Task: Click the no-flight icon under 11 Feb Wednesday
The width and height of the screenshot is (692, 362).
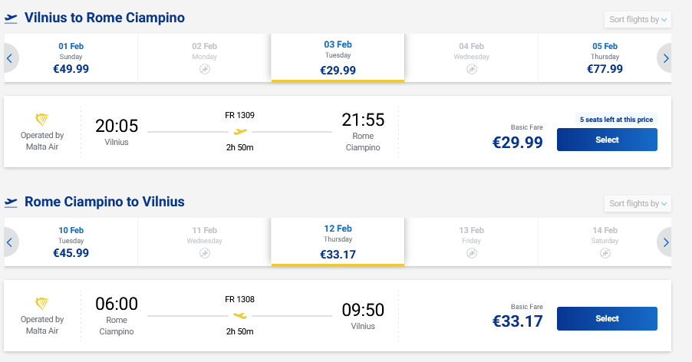Action: (x=204, y=253)
